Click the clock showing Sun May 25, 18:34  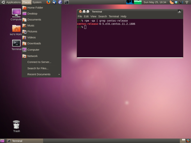(155, 2)
